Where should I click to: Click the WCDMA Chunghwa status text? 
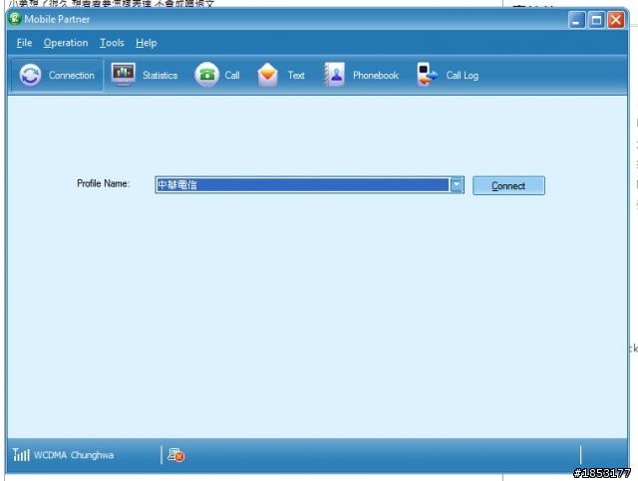[74, 455]
